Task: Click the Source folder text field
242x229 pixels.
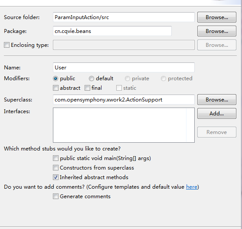Action: coord(124,17)
